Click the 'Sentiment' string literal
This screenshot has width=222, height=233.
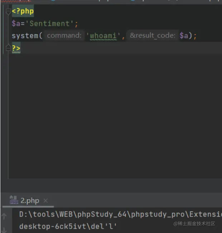pos(49,23)
